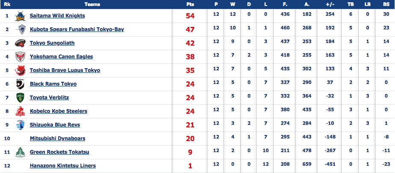
Task: Open Saitama Wild Knights team link
Action: tap(57, 16)
